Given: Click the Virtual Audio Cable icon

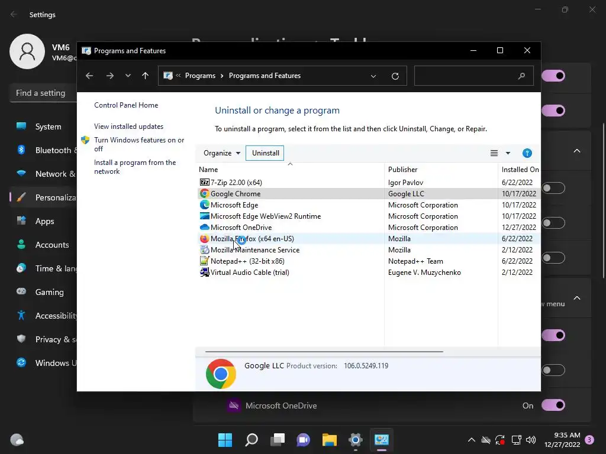Looking at the screenshot, I should (204, 272).
